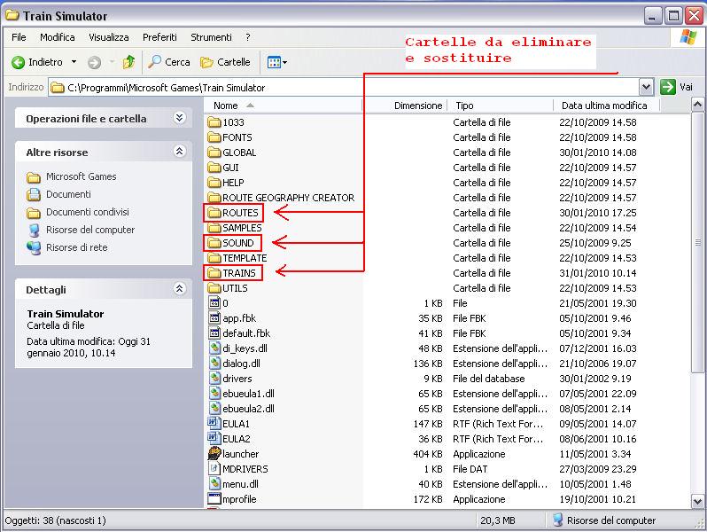The image size is (707, 532).
Task: Open the Preferiti menu
Action: pos(159,37)
